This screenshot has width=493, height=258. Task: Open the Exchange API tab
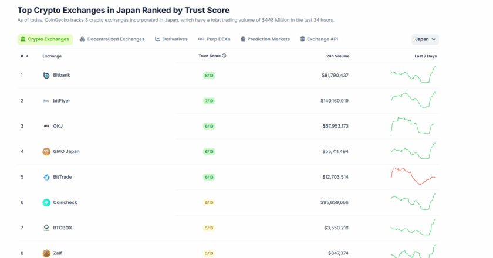tap(319, 39)
